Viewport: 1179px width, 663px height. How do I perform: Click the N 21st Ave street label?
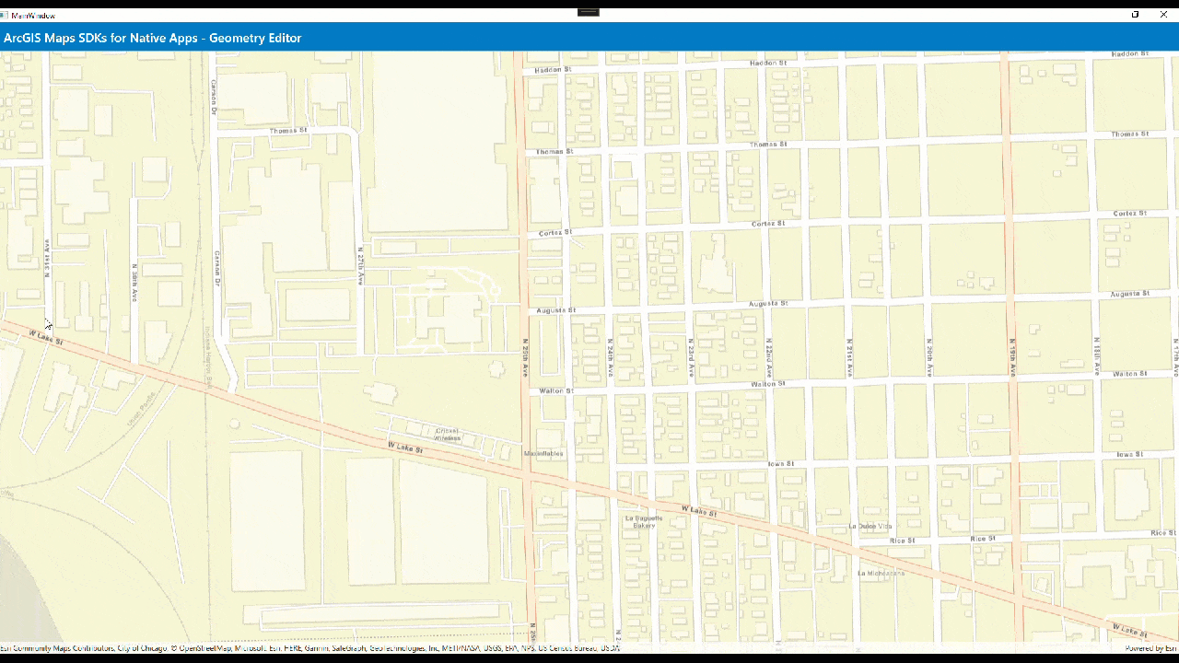pyautogui.click(x=848, y=357)
